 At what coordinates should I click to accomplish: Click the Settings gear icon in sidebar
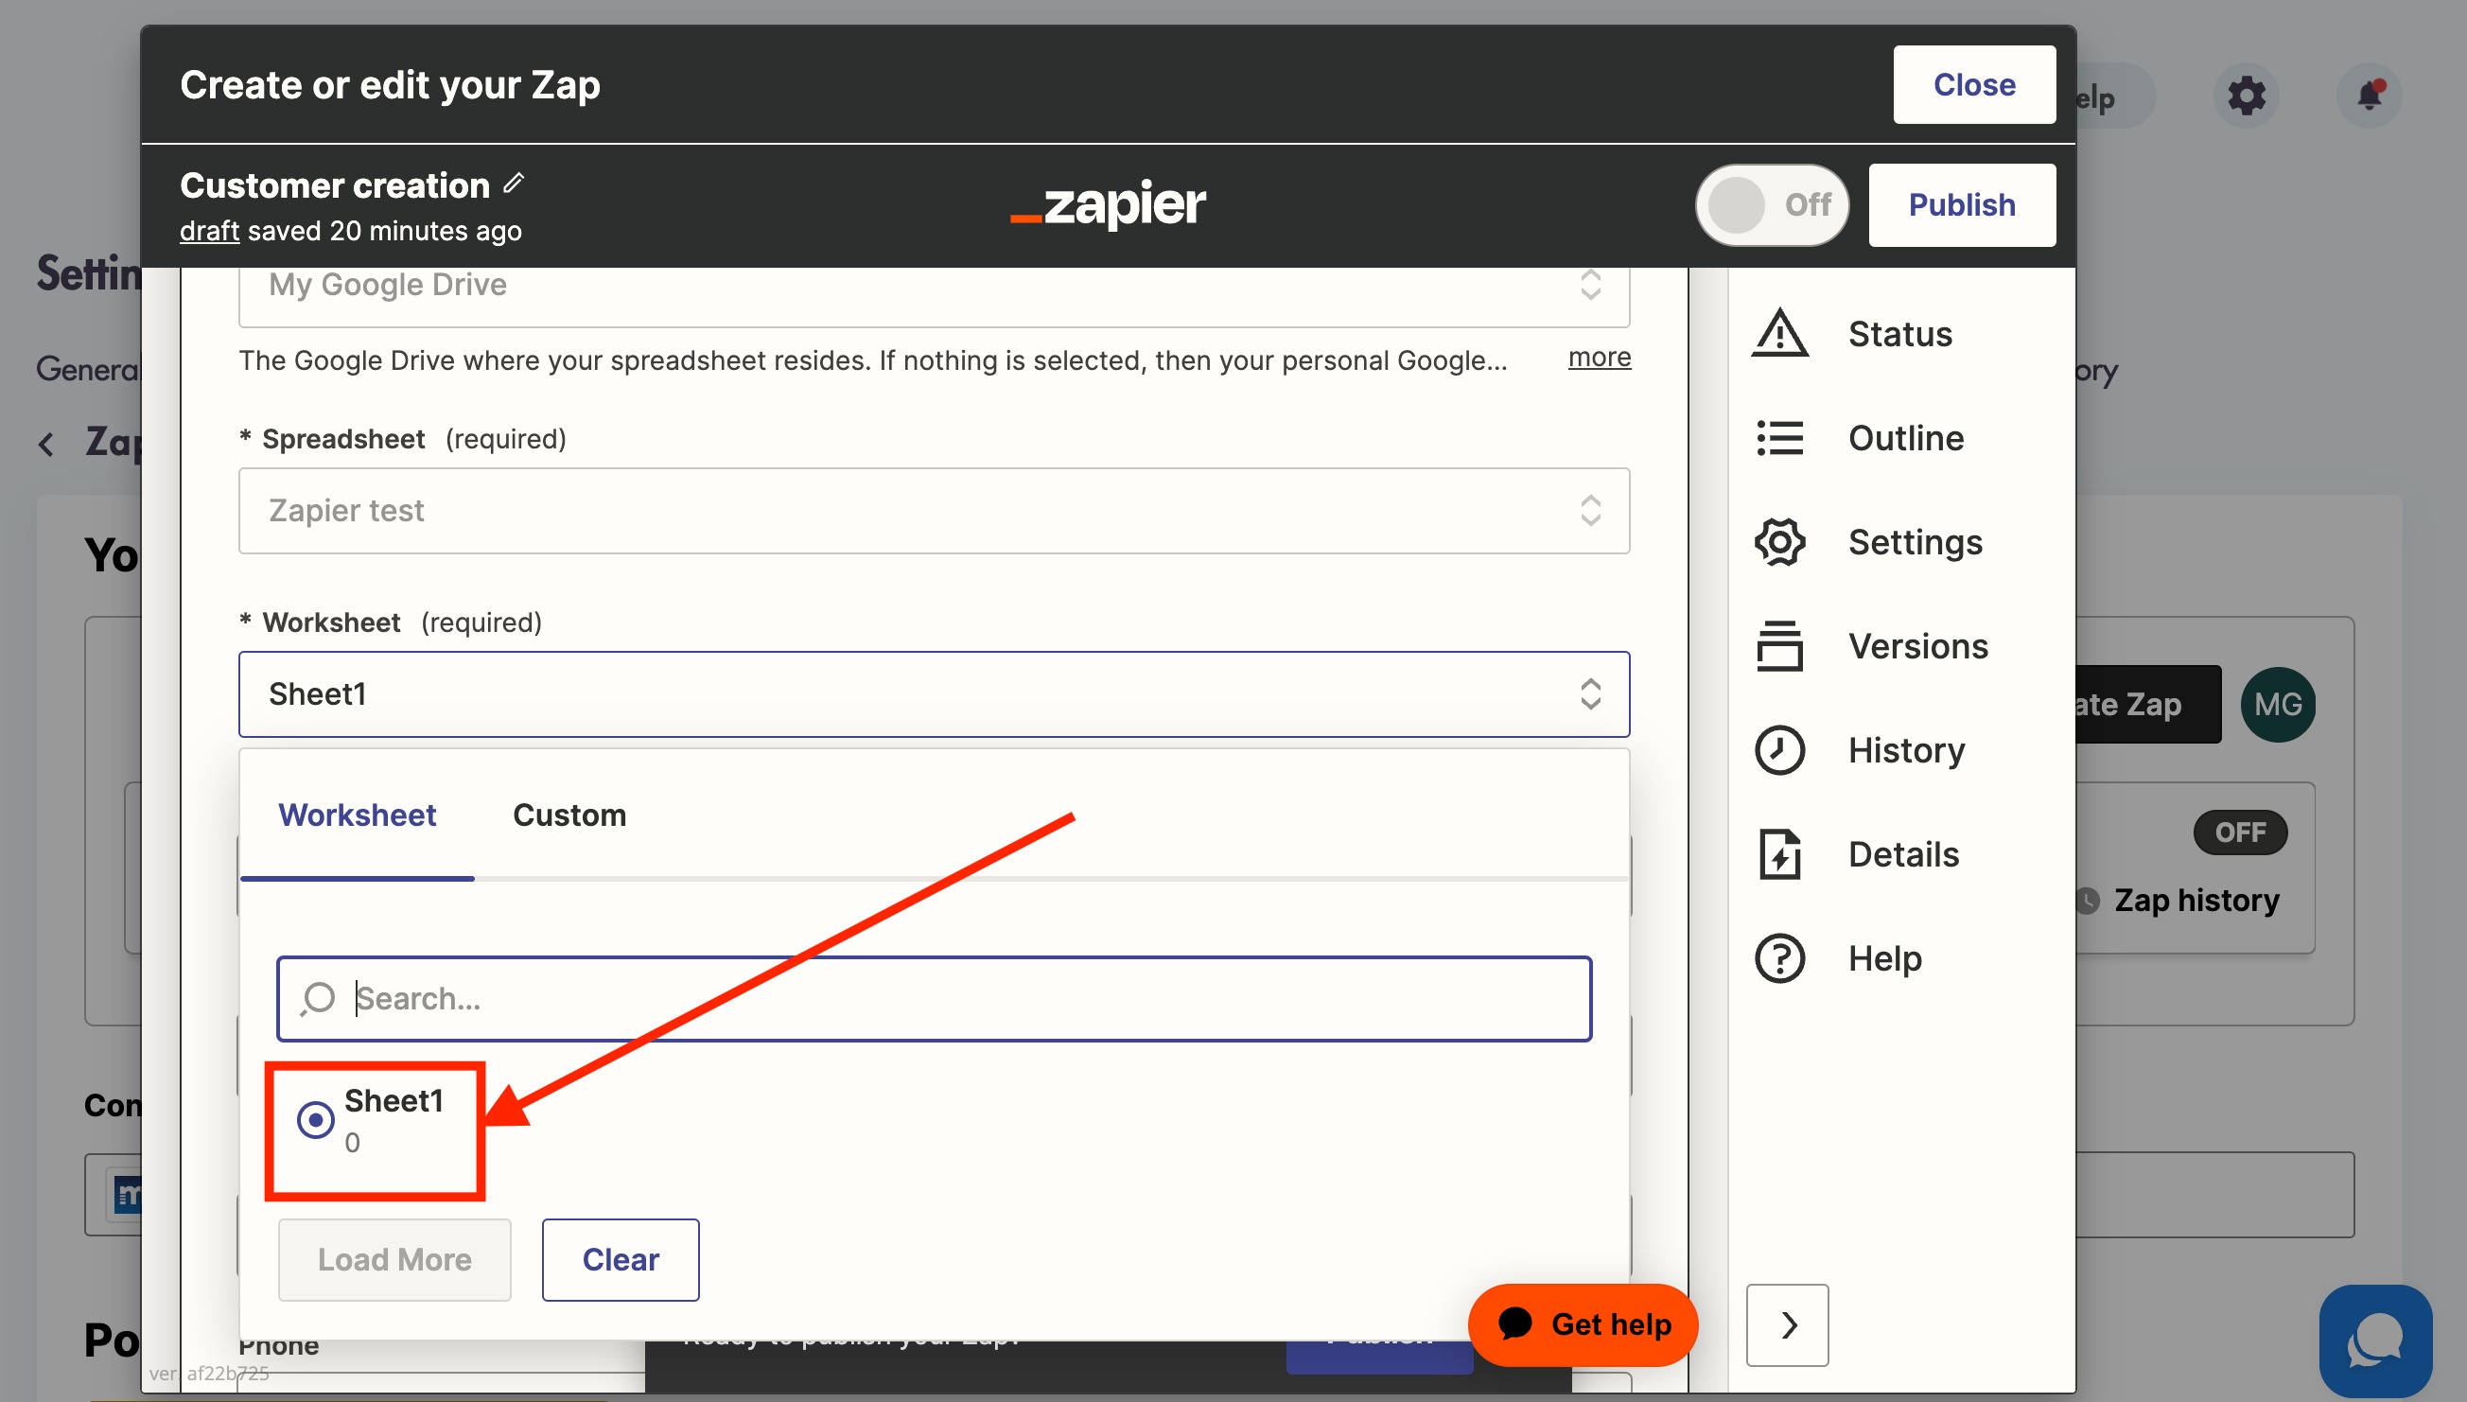click(1778, 542)
